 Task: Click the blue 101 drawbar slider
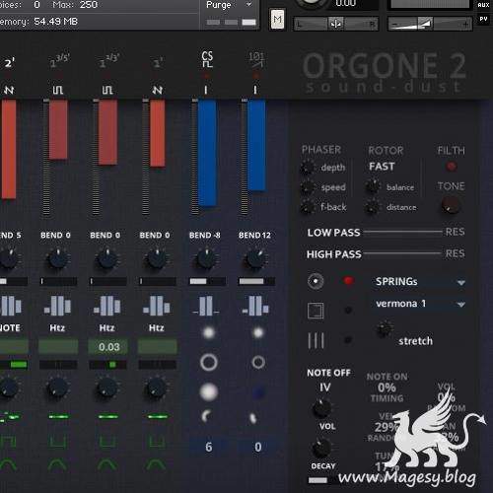256,145
